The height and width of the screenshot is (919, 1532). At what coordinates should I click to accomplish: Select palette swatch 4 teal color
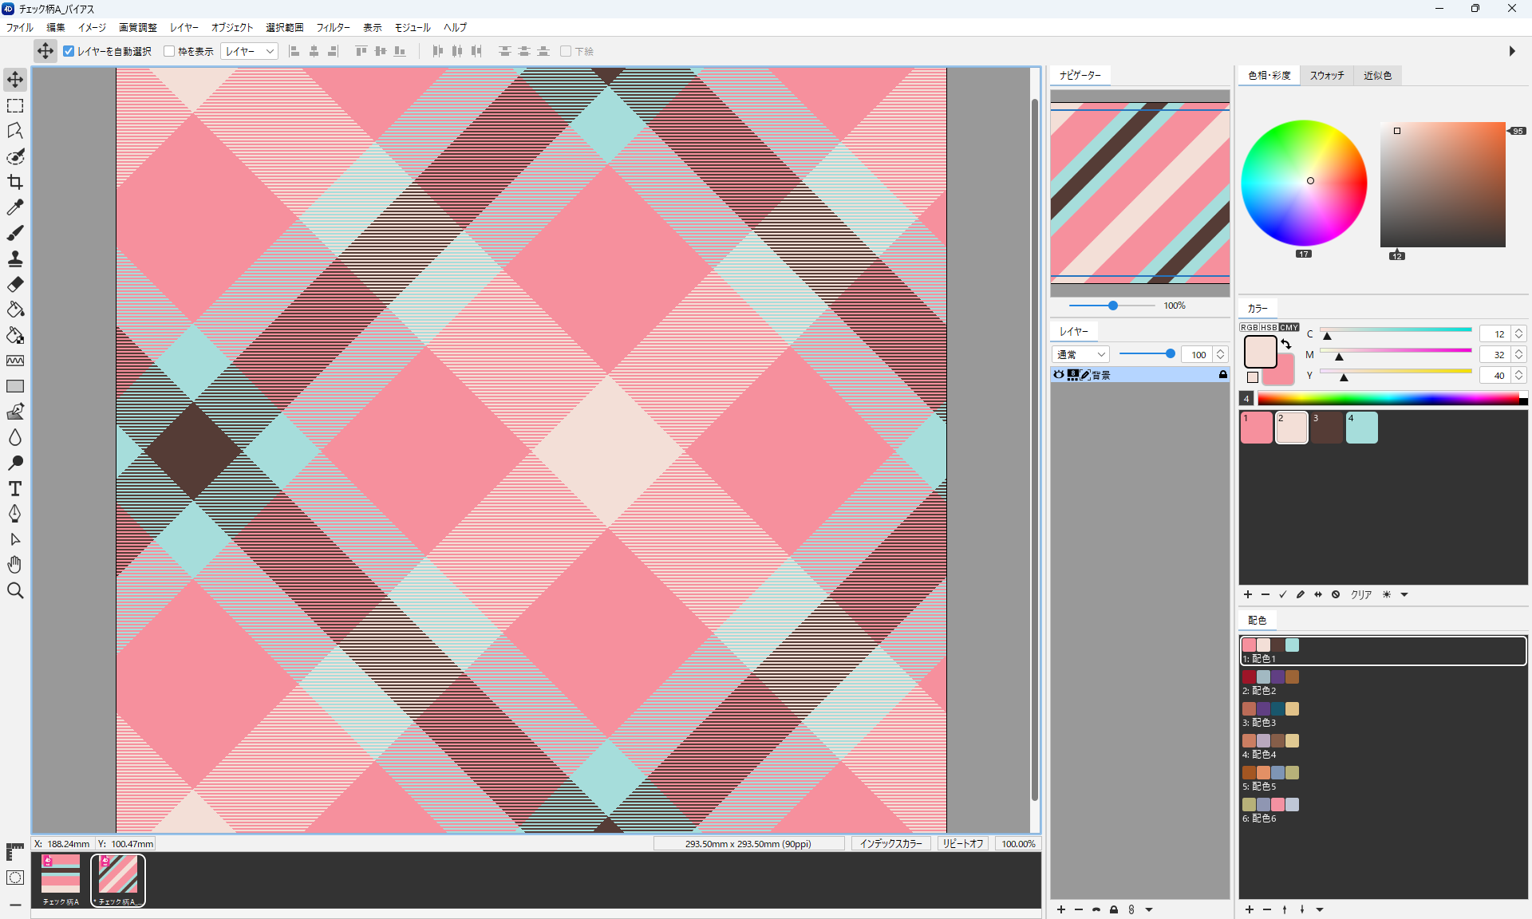(1361, 428)
